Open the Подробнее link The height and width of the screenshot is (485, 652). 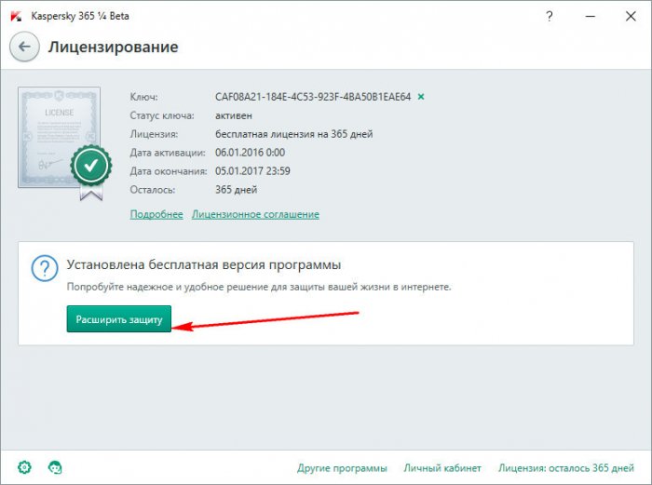coord(156,214)
